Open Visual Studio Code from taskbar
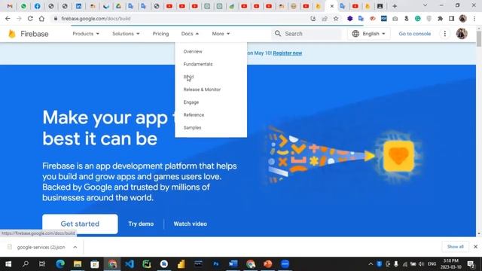 (130, 264)
